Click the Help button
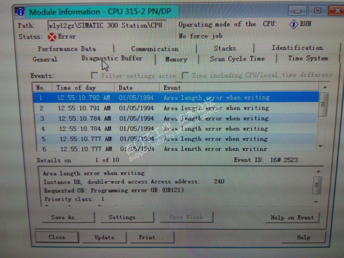Image resolution: width=344 pixels, height=258 pixels. coord(303,238)
